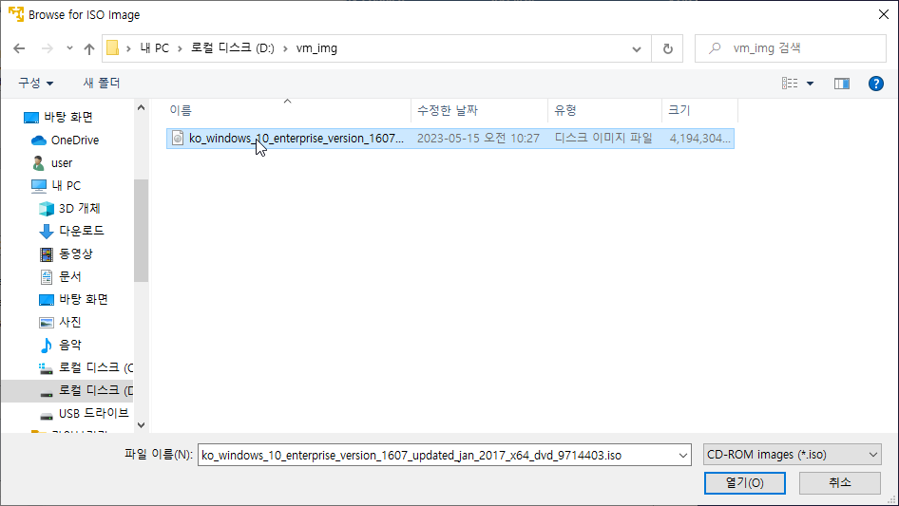Screen dimensions: 899x506
Task: Open help with question mark icon
Action: click(875, 84)
